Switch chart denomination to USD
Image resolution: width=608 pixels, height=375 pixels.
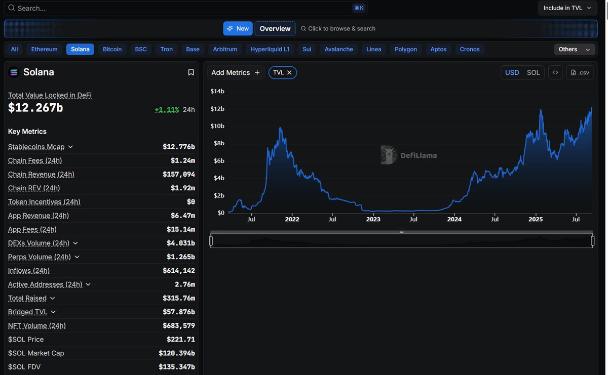click(x=512, y=72)
